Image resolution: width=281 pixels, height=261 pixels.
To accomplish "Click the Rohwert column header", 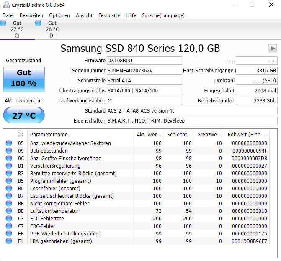I will [x=247, y=134].
